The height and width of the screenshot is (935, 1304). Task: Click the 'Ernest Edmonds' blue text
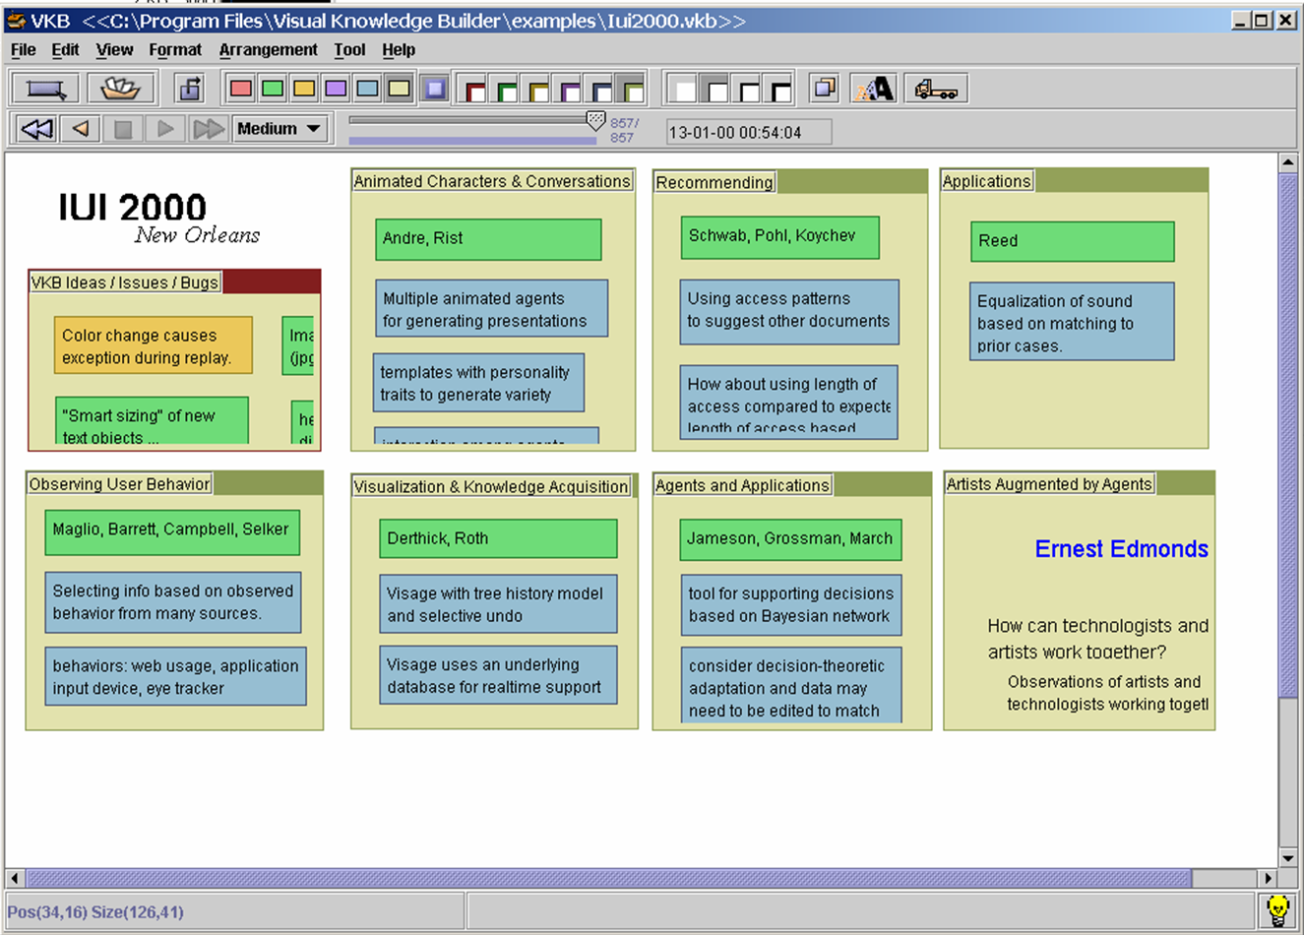[1121, 549]
